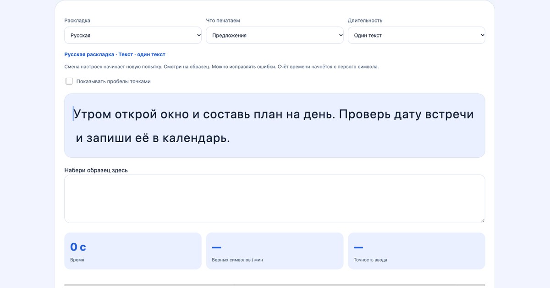Click the Что печатаем label

[223, 21]
